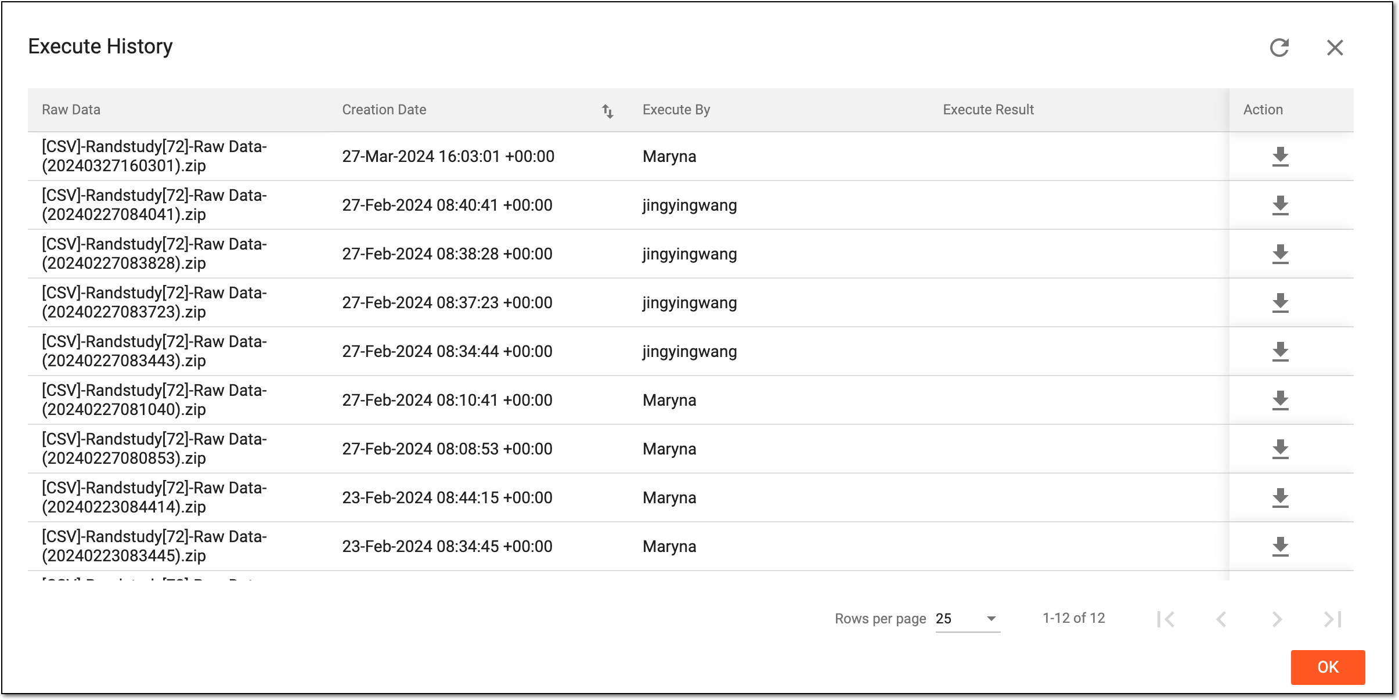The height and width of the screenshot is (700, 1399).
Task: Click Maryna in the 08:10:41 row
Action: click(x=669, y=400)
